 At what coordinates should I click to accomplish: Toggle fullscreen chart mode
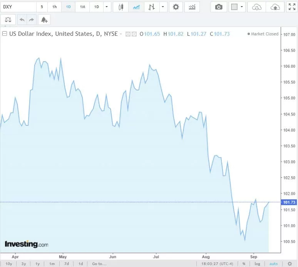[x=292, y=7]
